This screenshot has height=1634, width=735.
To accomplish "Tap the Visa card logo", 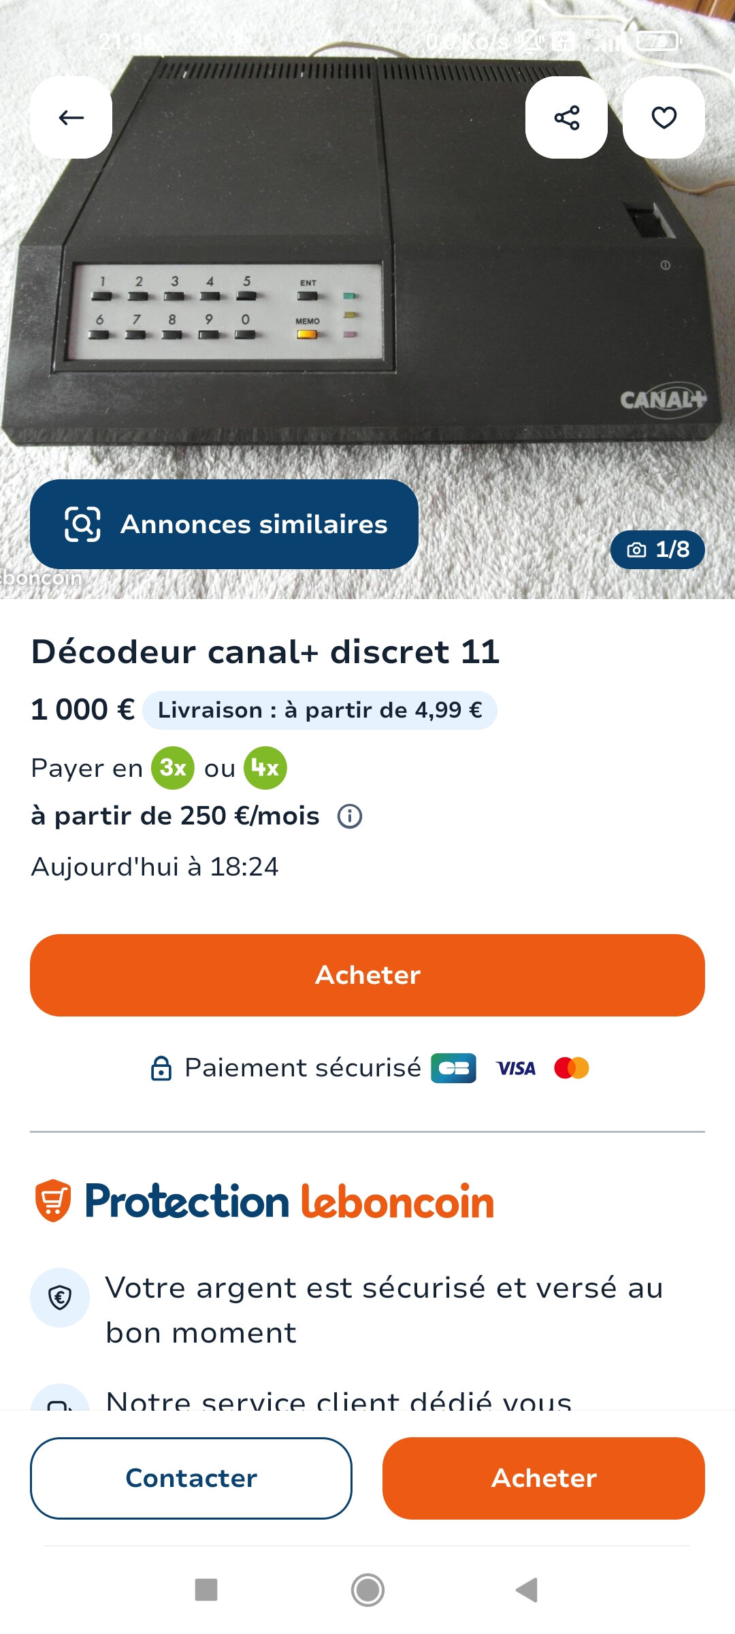I will click(516, 1068).
